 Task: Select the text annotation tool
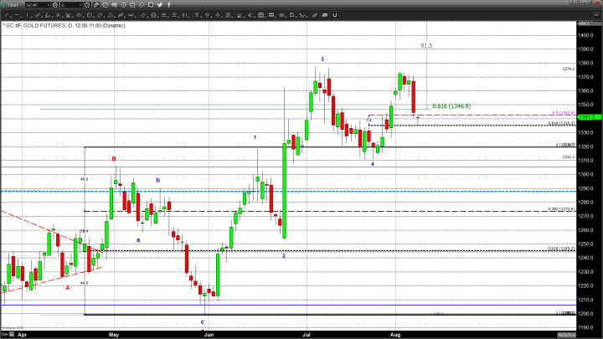pos(197,15)
